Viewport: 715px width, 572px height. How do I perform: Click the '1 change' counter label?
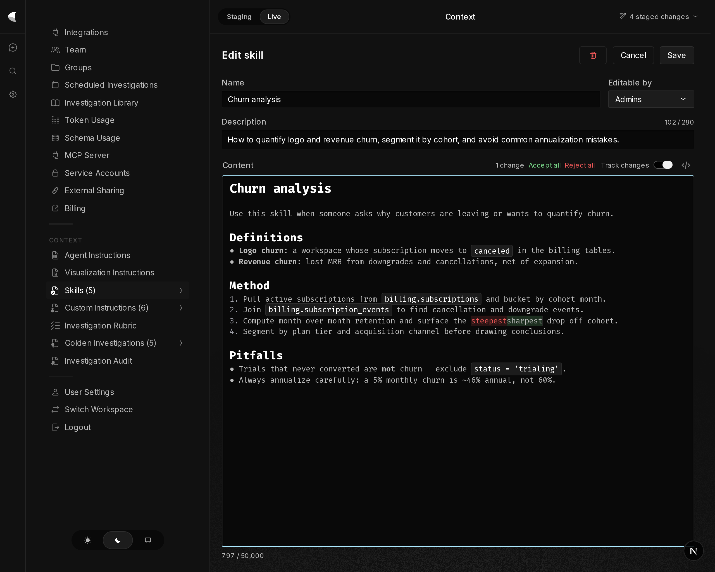[x=509, y=165]
